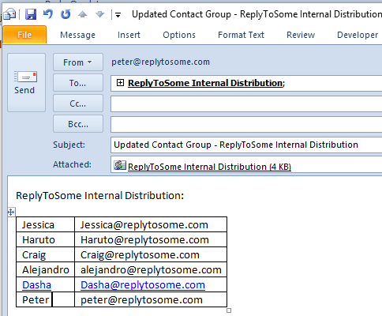Click the body heading ReplyToSome Internal Distribution:

pos(100,196)
